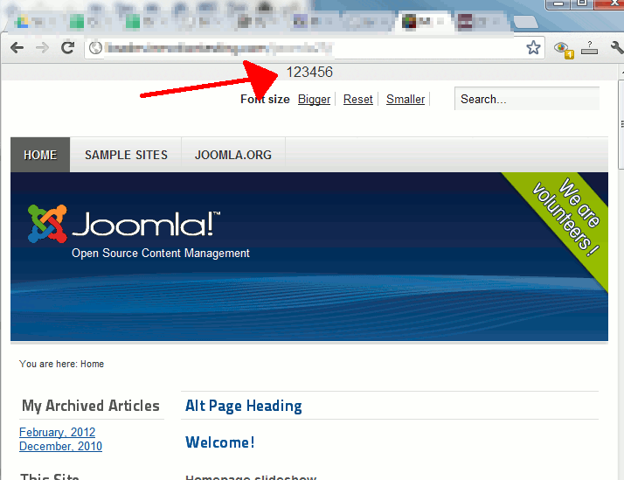The height and width of the screenshot is (480, 624).
Task: Open December, 2010 archive link
Action: point(60,446)
